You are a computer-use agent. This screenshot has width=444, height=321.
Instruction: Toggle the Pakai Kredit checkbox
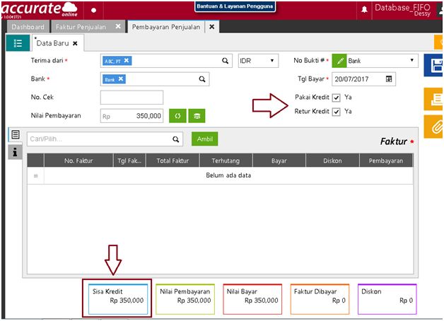pyautogui.click(x=337, y=98)
